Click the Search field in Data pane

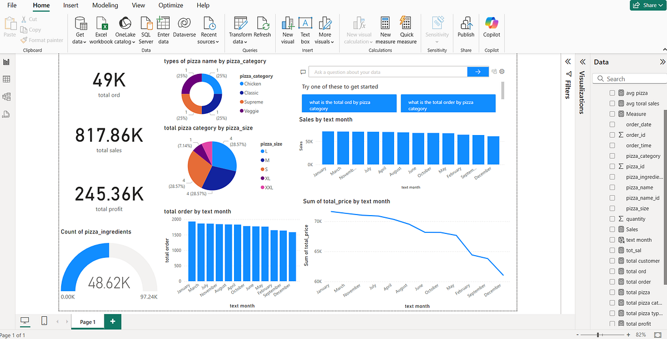(628, 78)
